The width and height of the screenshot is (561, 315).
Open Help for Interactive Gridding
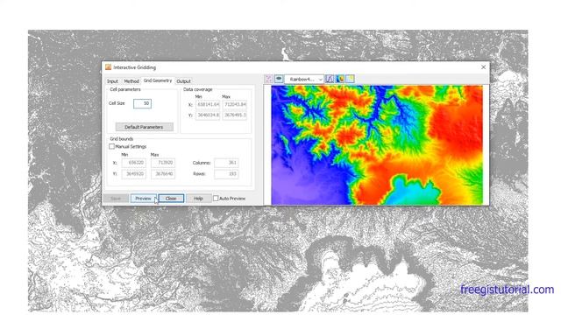coord(198,199)
